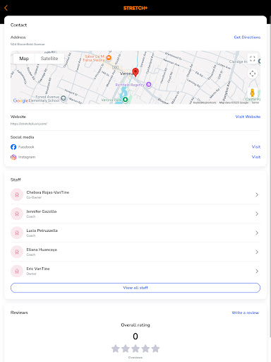The image size is (271, 362).
Task: Click Jennifer Gazzillo name text
Action: point(42,211)
